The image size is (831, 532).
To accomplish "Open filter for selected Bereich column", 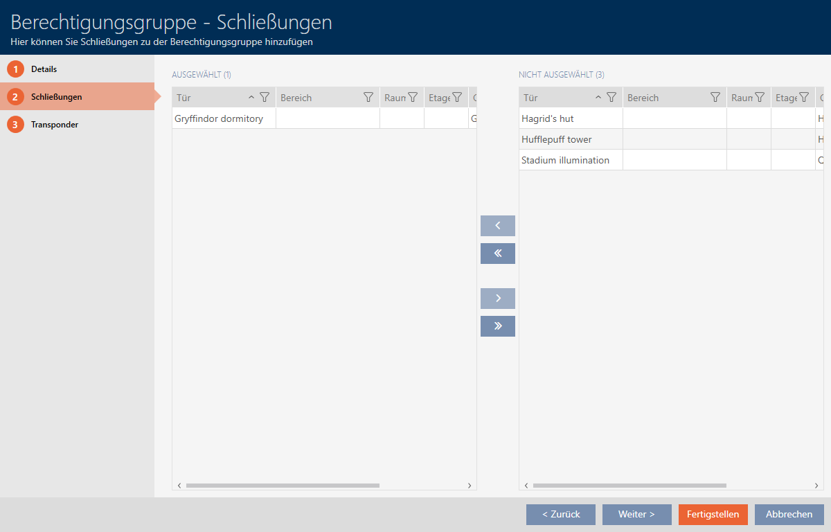I will (x=368, y=98).
